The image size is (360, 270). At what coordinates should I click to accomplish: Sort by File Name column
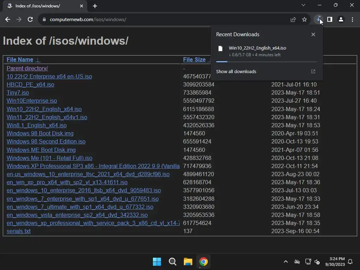[20, 59]
